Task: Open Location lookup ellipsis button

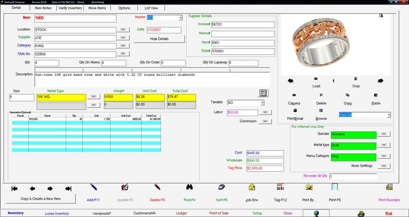Action: (x=123, y=30)
